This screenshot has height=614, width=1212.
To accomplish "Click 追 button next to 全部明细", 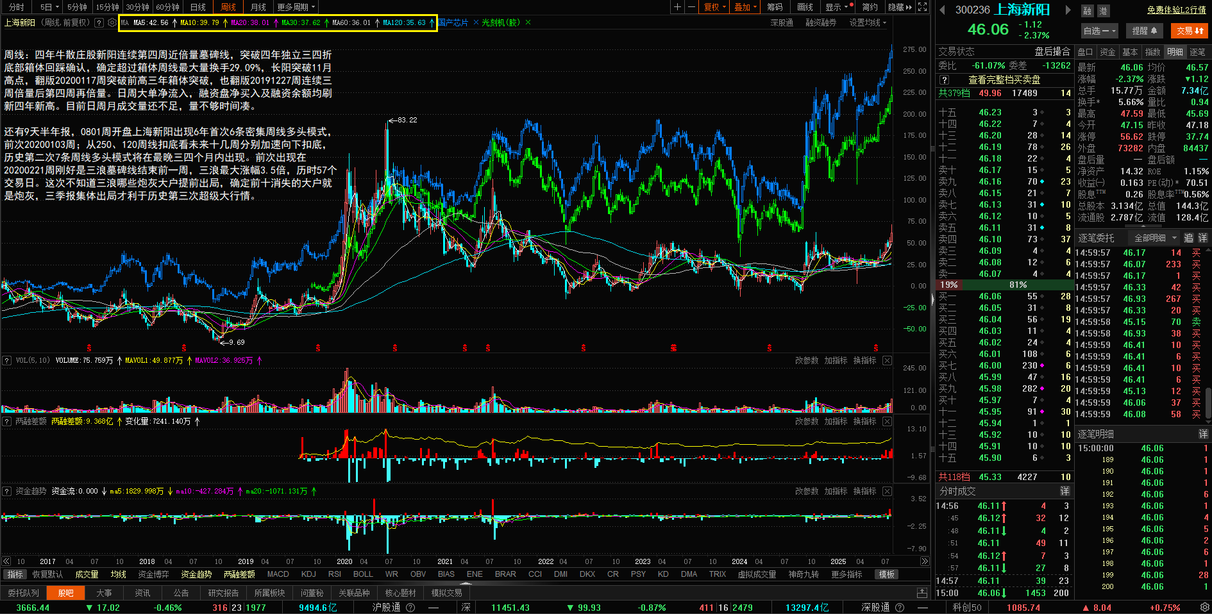I will tap(1188, 238).
